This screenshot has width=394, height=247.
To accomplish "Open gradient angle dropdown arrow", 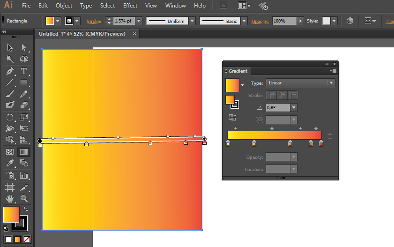I will (x=293, y=107).
